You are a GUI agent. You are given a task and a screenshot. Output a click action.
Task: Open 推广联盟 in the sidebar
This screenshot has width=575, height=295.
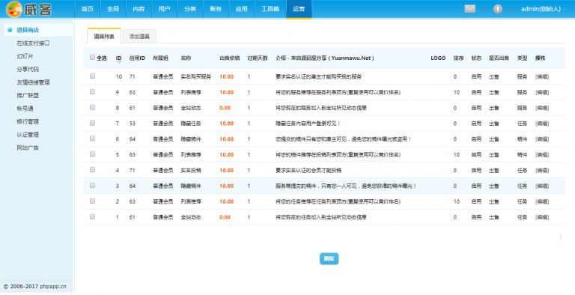tap(28, 95)
